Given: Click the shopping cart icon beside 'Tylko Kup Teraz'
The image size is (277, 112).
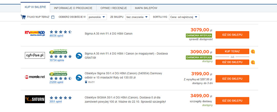Looking at the screenshot, I should (x=23, y=17).
